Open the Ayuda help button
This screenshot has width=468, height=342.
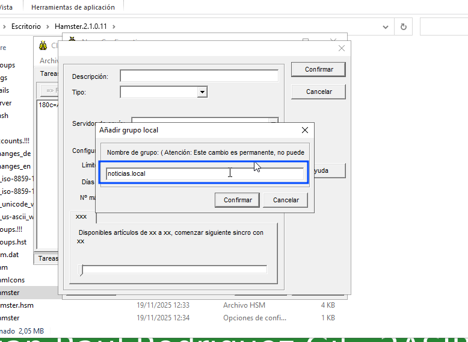330,170
